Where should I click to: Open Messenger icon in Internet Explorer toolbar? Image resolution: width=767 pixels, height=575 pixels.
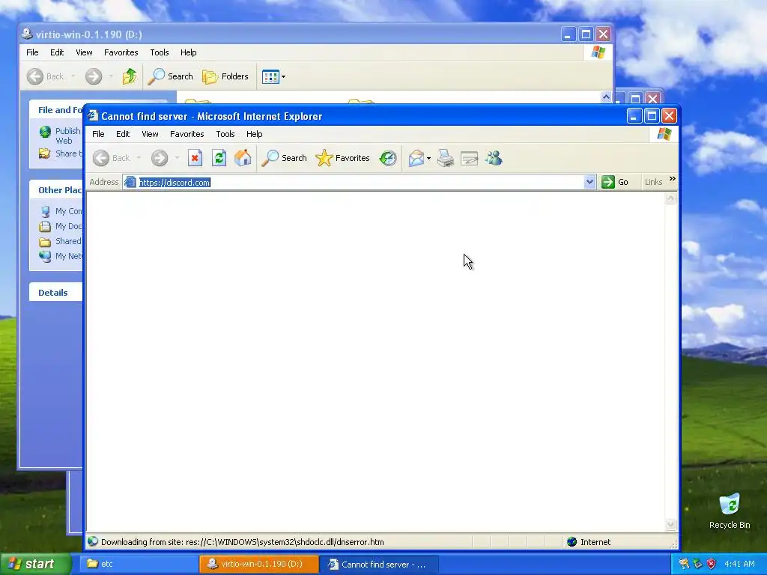[494, 158]
